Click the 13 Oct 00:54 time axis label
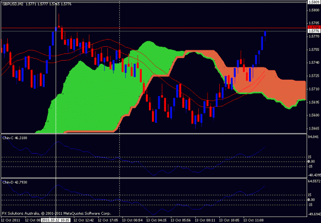This screenshot has height=223, width=321. click(132, 220)
